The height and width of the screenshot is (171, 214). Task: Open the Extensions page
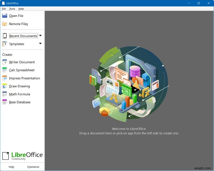[x=33, y=167]
